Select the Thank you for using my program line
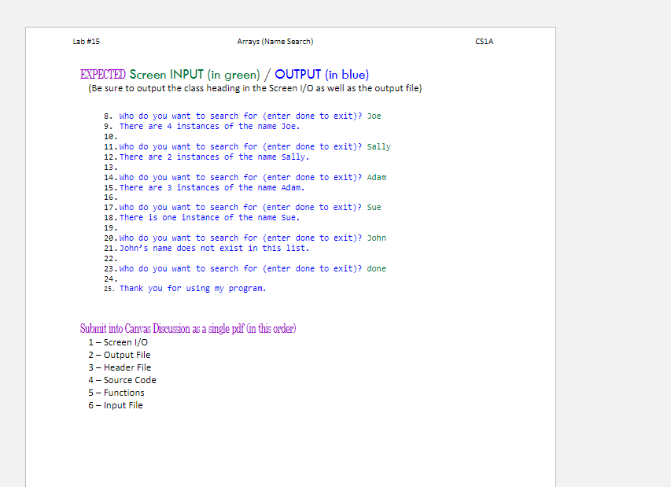671x487 pixels. point(193,288)
